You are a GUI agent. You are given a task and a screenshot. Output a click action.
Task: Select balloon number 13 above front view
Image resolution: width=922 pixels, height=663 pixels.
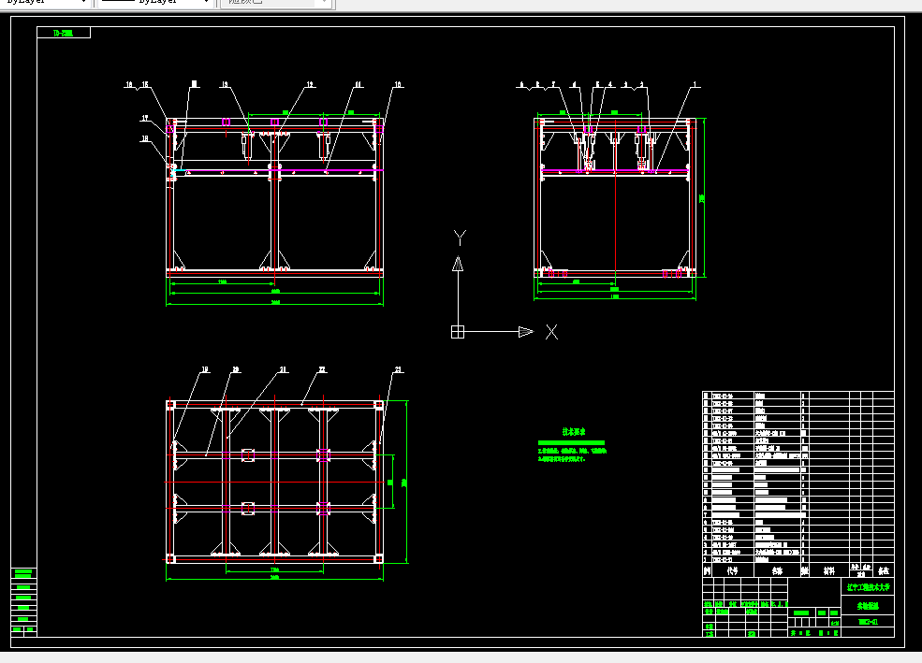[224, 84]
